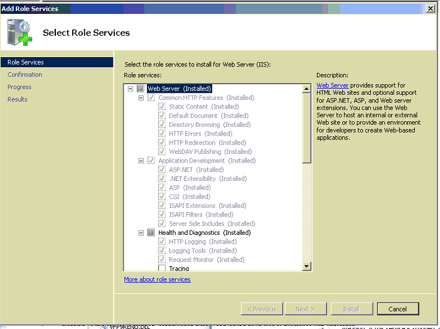
Task: Select the Static Content (Installed) label
Action: pos(204,107)
